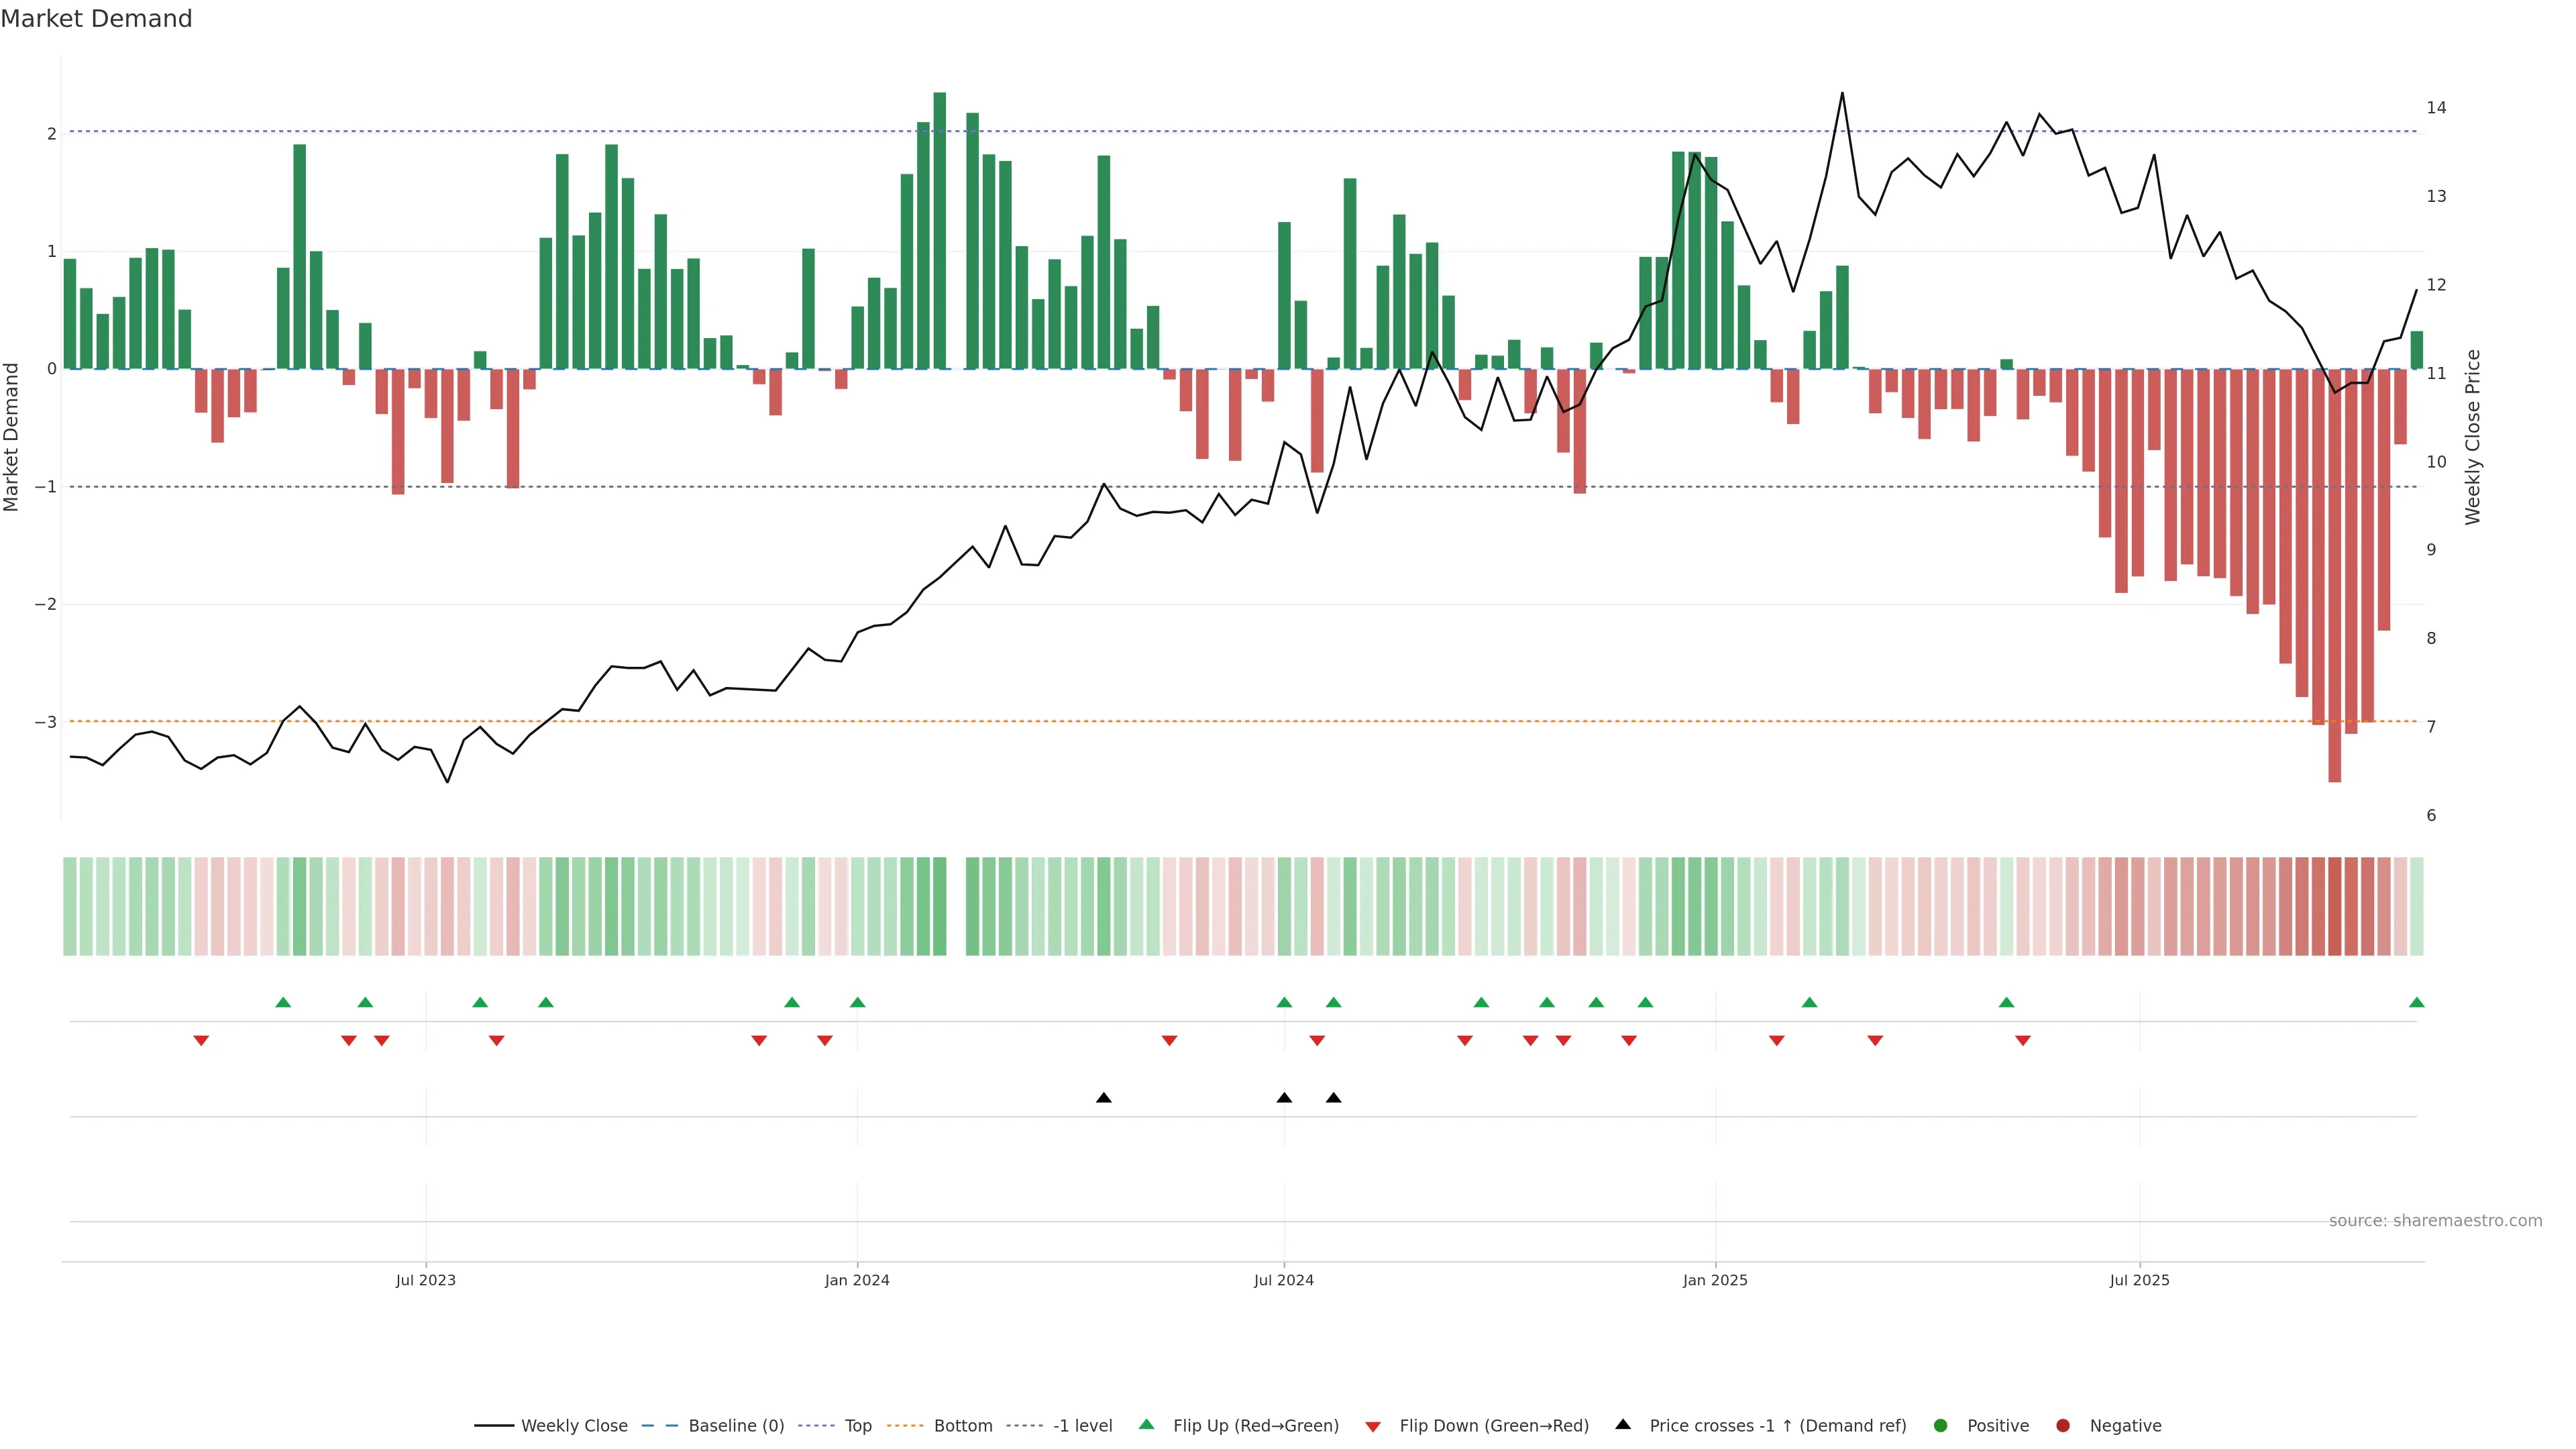Toggle Top dotted line legend entry
Image resolution: width=2576 pixels, height=1449 pixels.
coord(857,1426)
